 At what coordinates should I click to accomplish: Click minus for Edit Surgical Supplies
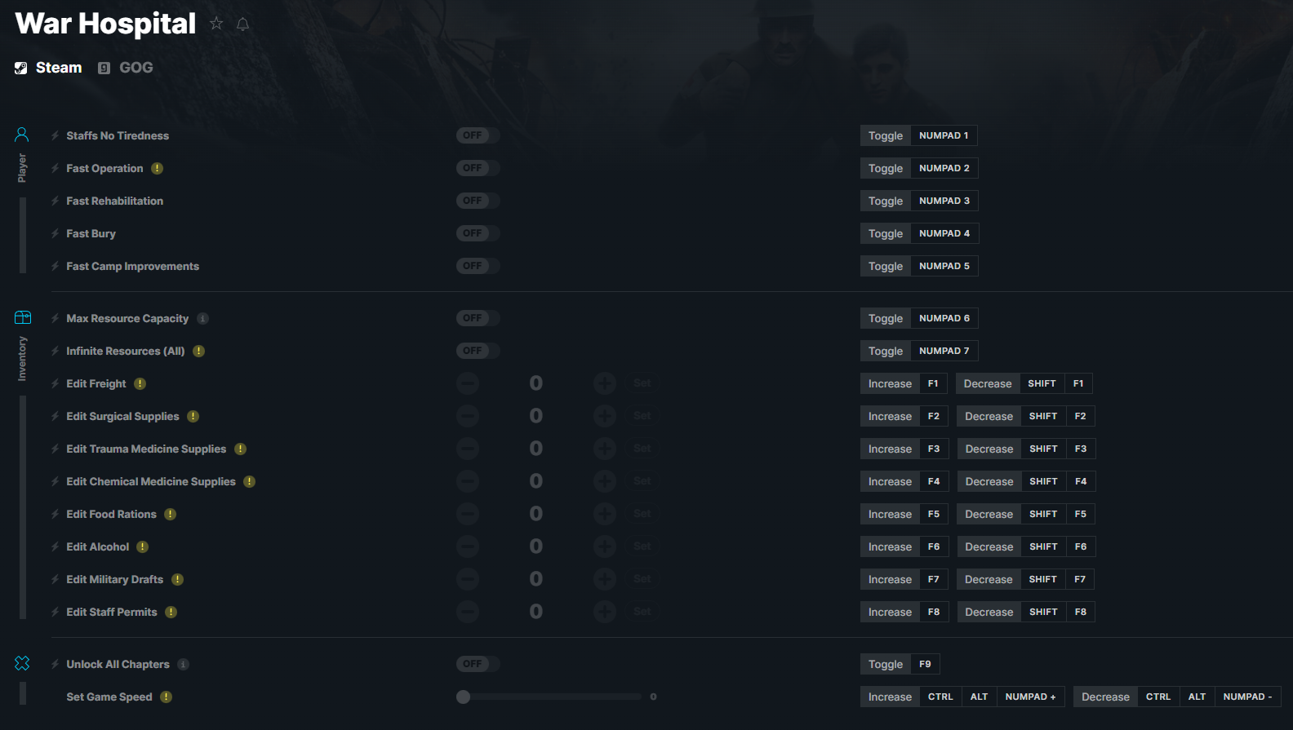click(x=468, y=416)
